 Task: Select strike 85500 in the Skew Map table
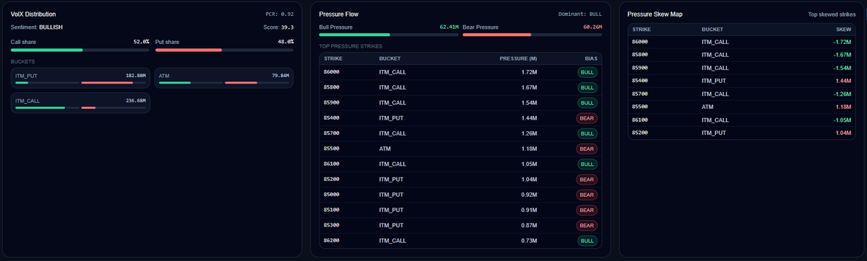tap(640, 107)
